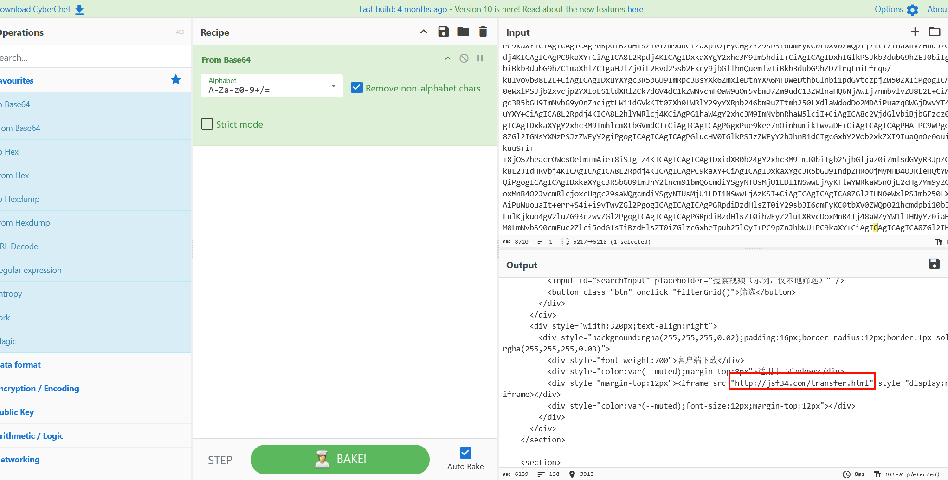
Task: Click the input line count icon
Action: pyautogui.click(x=541, y=242)
